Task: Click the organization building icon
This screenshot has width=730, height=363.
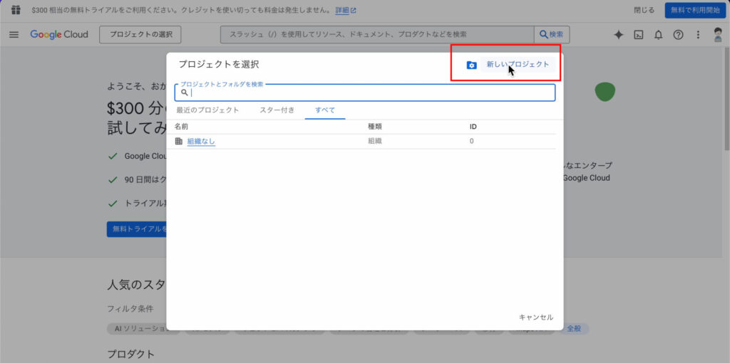Action: pyautogui.click(x=179, y=142)
